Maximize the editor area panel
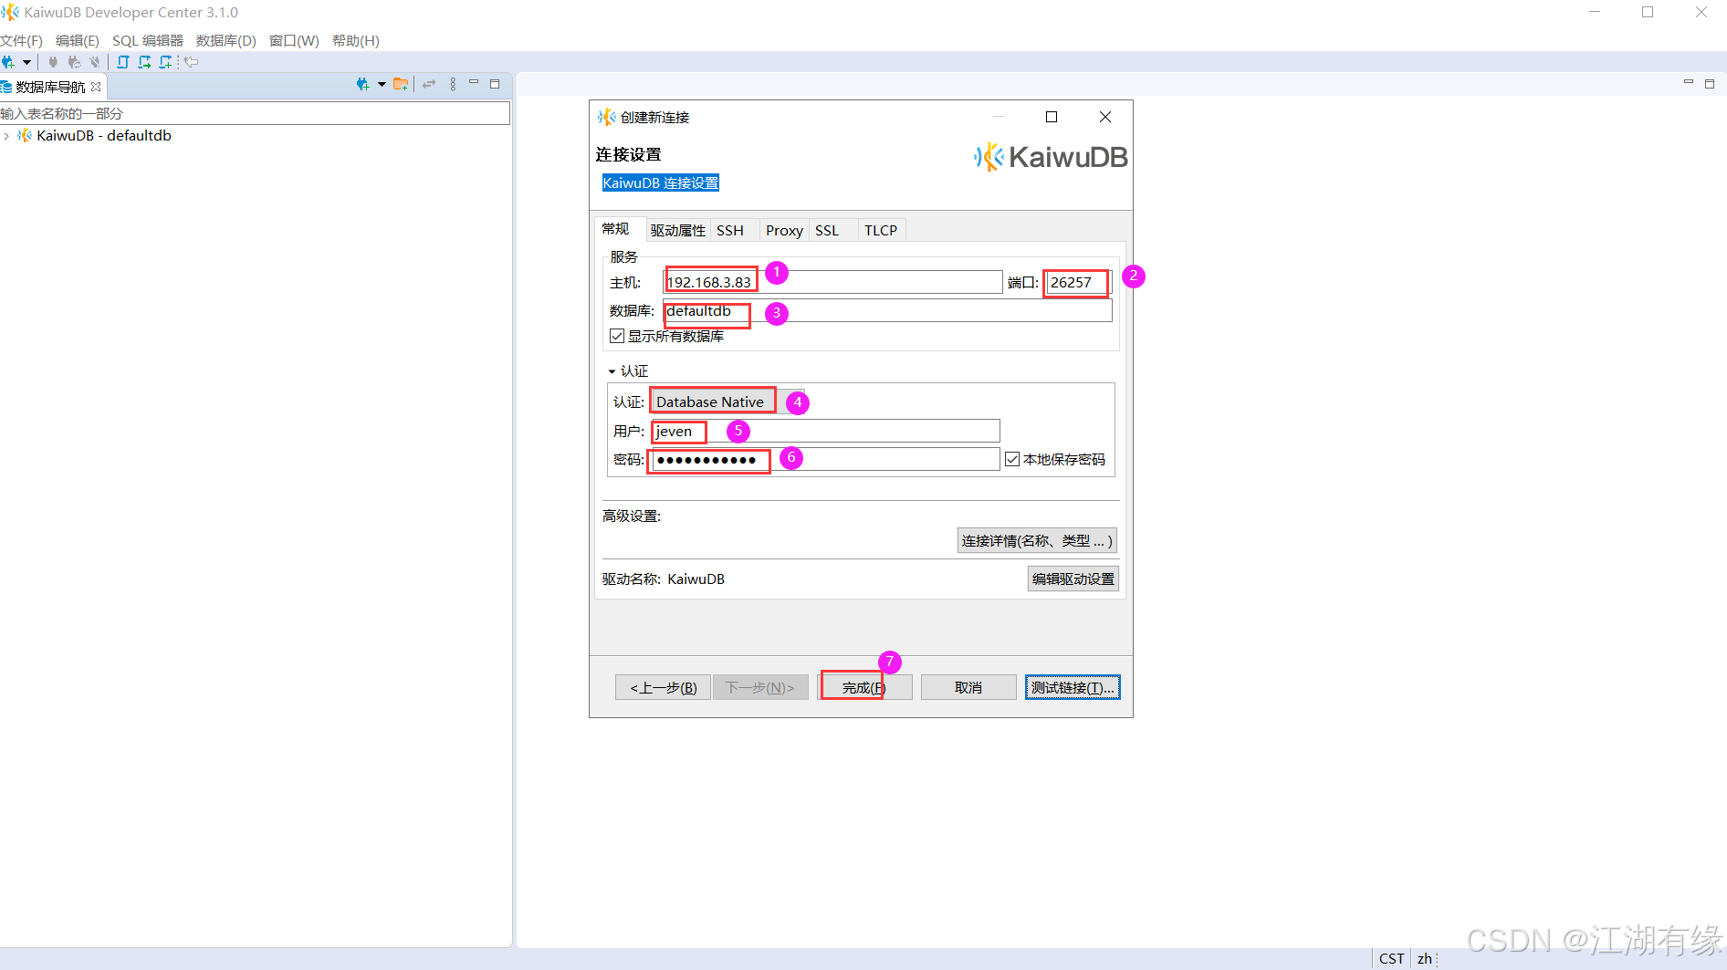The image size is (1727, 970). (x=1710, y=84)
